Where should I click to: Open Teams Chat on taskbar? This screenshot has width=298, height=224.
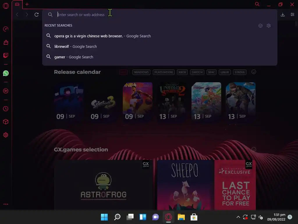155,217
